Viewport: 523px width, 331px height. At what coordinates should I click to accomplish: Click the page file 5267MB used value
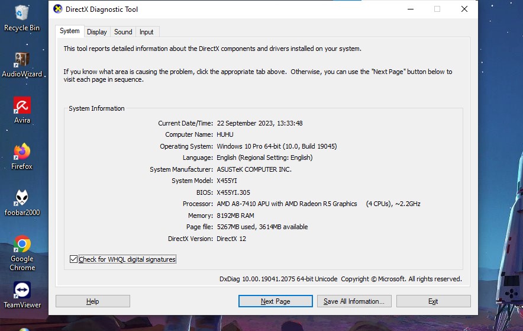pyautogui.click(x=263, y=227)
